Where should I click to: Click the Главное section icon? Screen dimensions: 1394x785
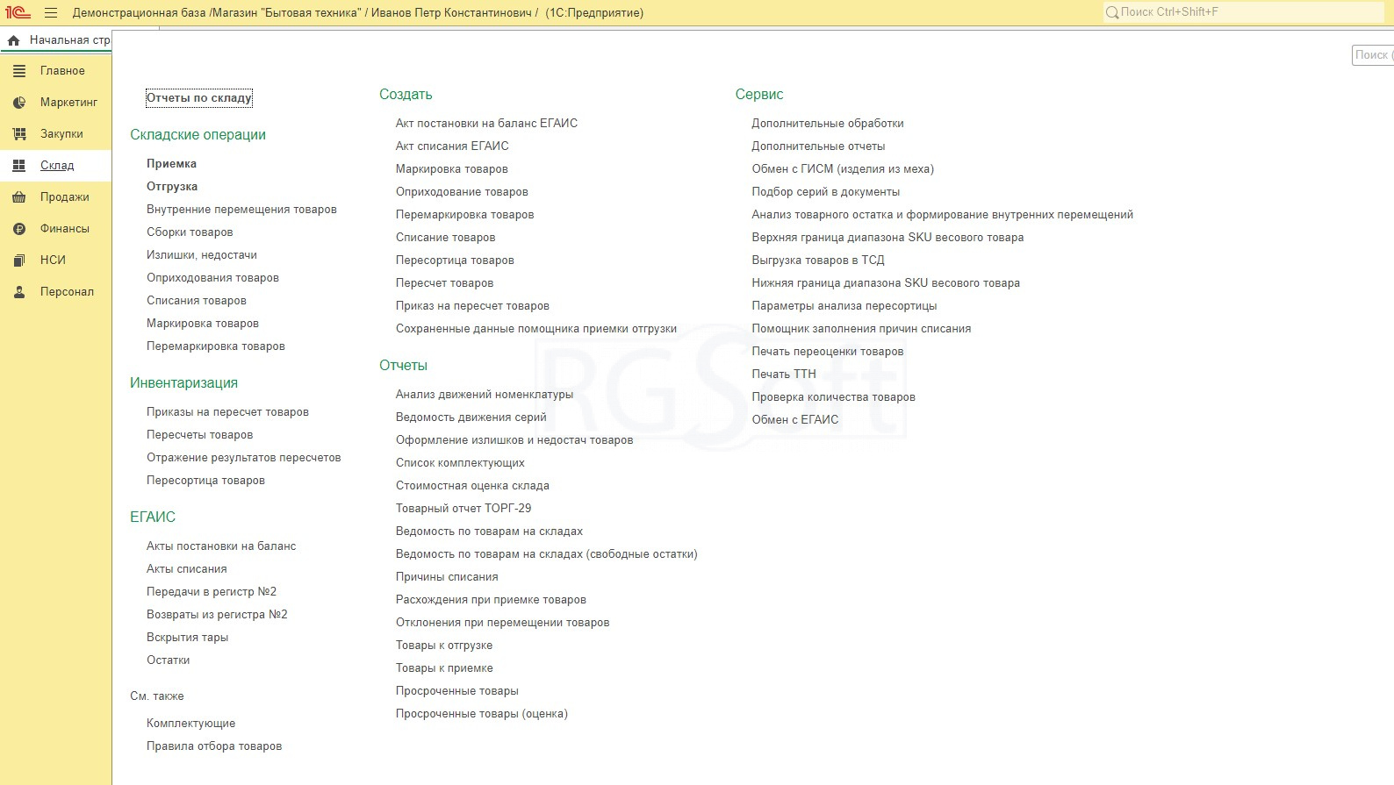tap(19, 71)
